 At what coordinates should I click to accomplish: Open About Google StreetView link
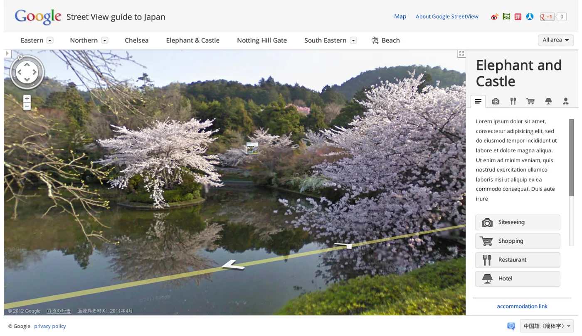(447, 17)
